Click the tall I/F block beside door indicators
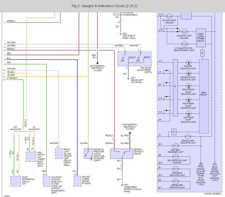225x197 pixels. (175, 88)
